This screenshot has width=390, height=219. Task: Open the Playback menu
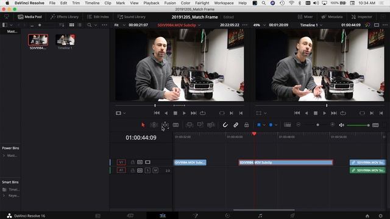tap(151, 3)
